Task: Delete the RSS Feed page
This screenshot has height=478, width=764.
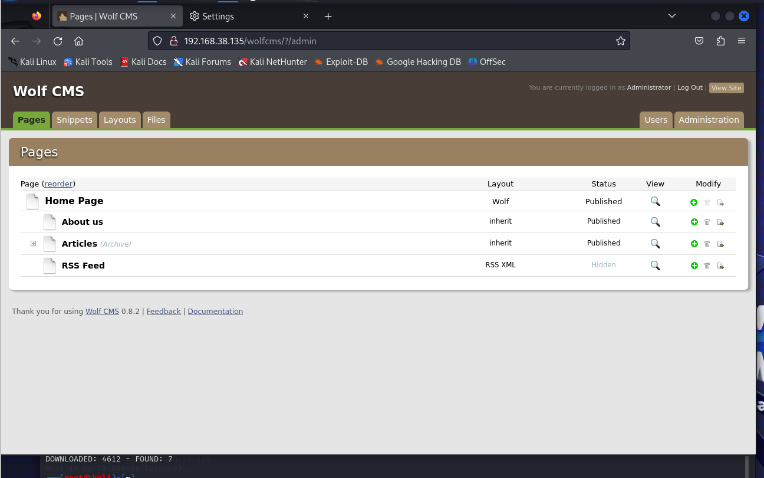Action: point(707,266)
